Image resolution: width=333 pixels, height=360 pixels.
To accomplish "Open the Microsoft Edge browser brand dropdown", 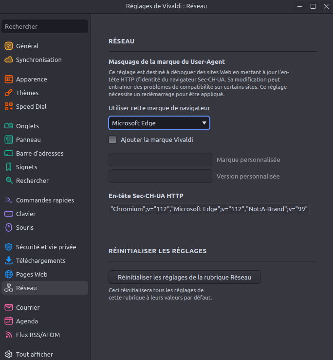I will click(159, 123).
